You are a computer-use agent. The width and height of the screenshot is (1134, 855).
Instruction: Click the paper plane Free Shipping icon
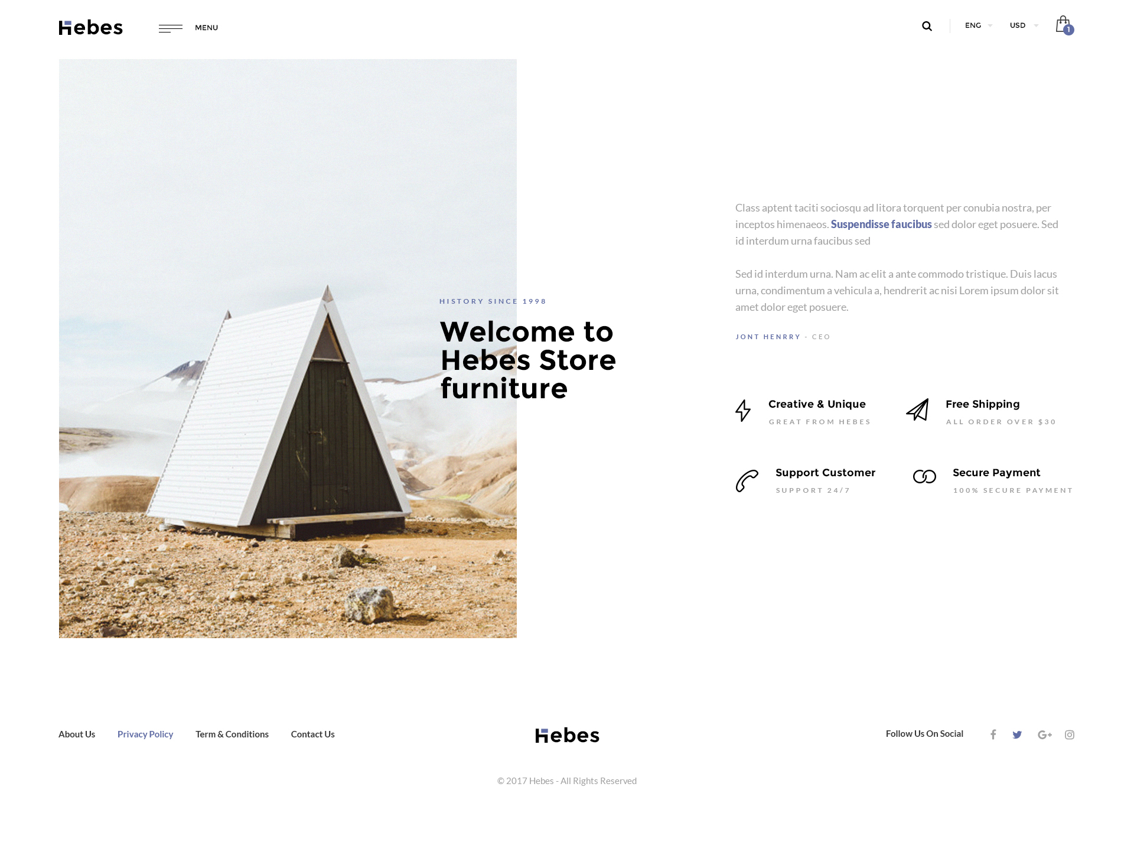pyautogui.click(x=918, y=409)
